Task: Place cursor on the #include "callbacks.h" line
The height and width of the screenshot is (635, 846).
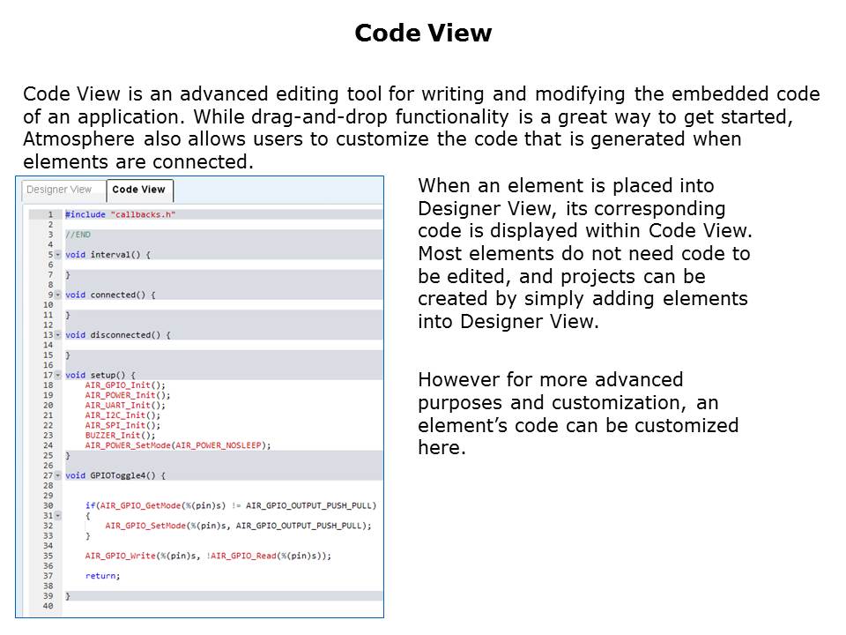Action: 120,214
